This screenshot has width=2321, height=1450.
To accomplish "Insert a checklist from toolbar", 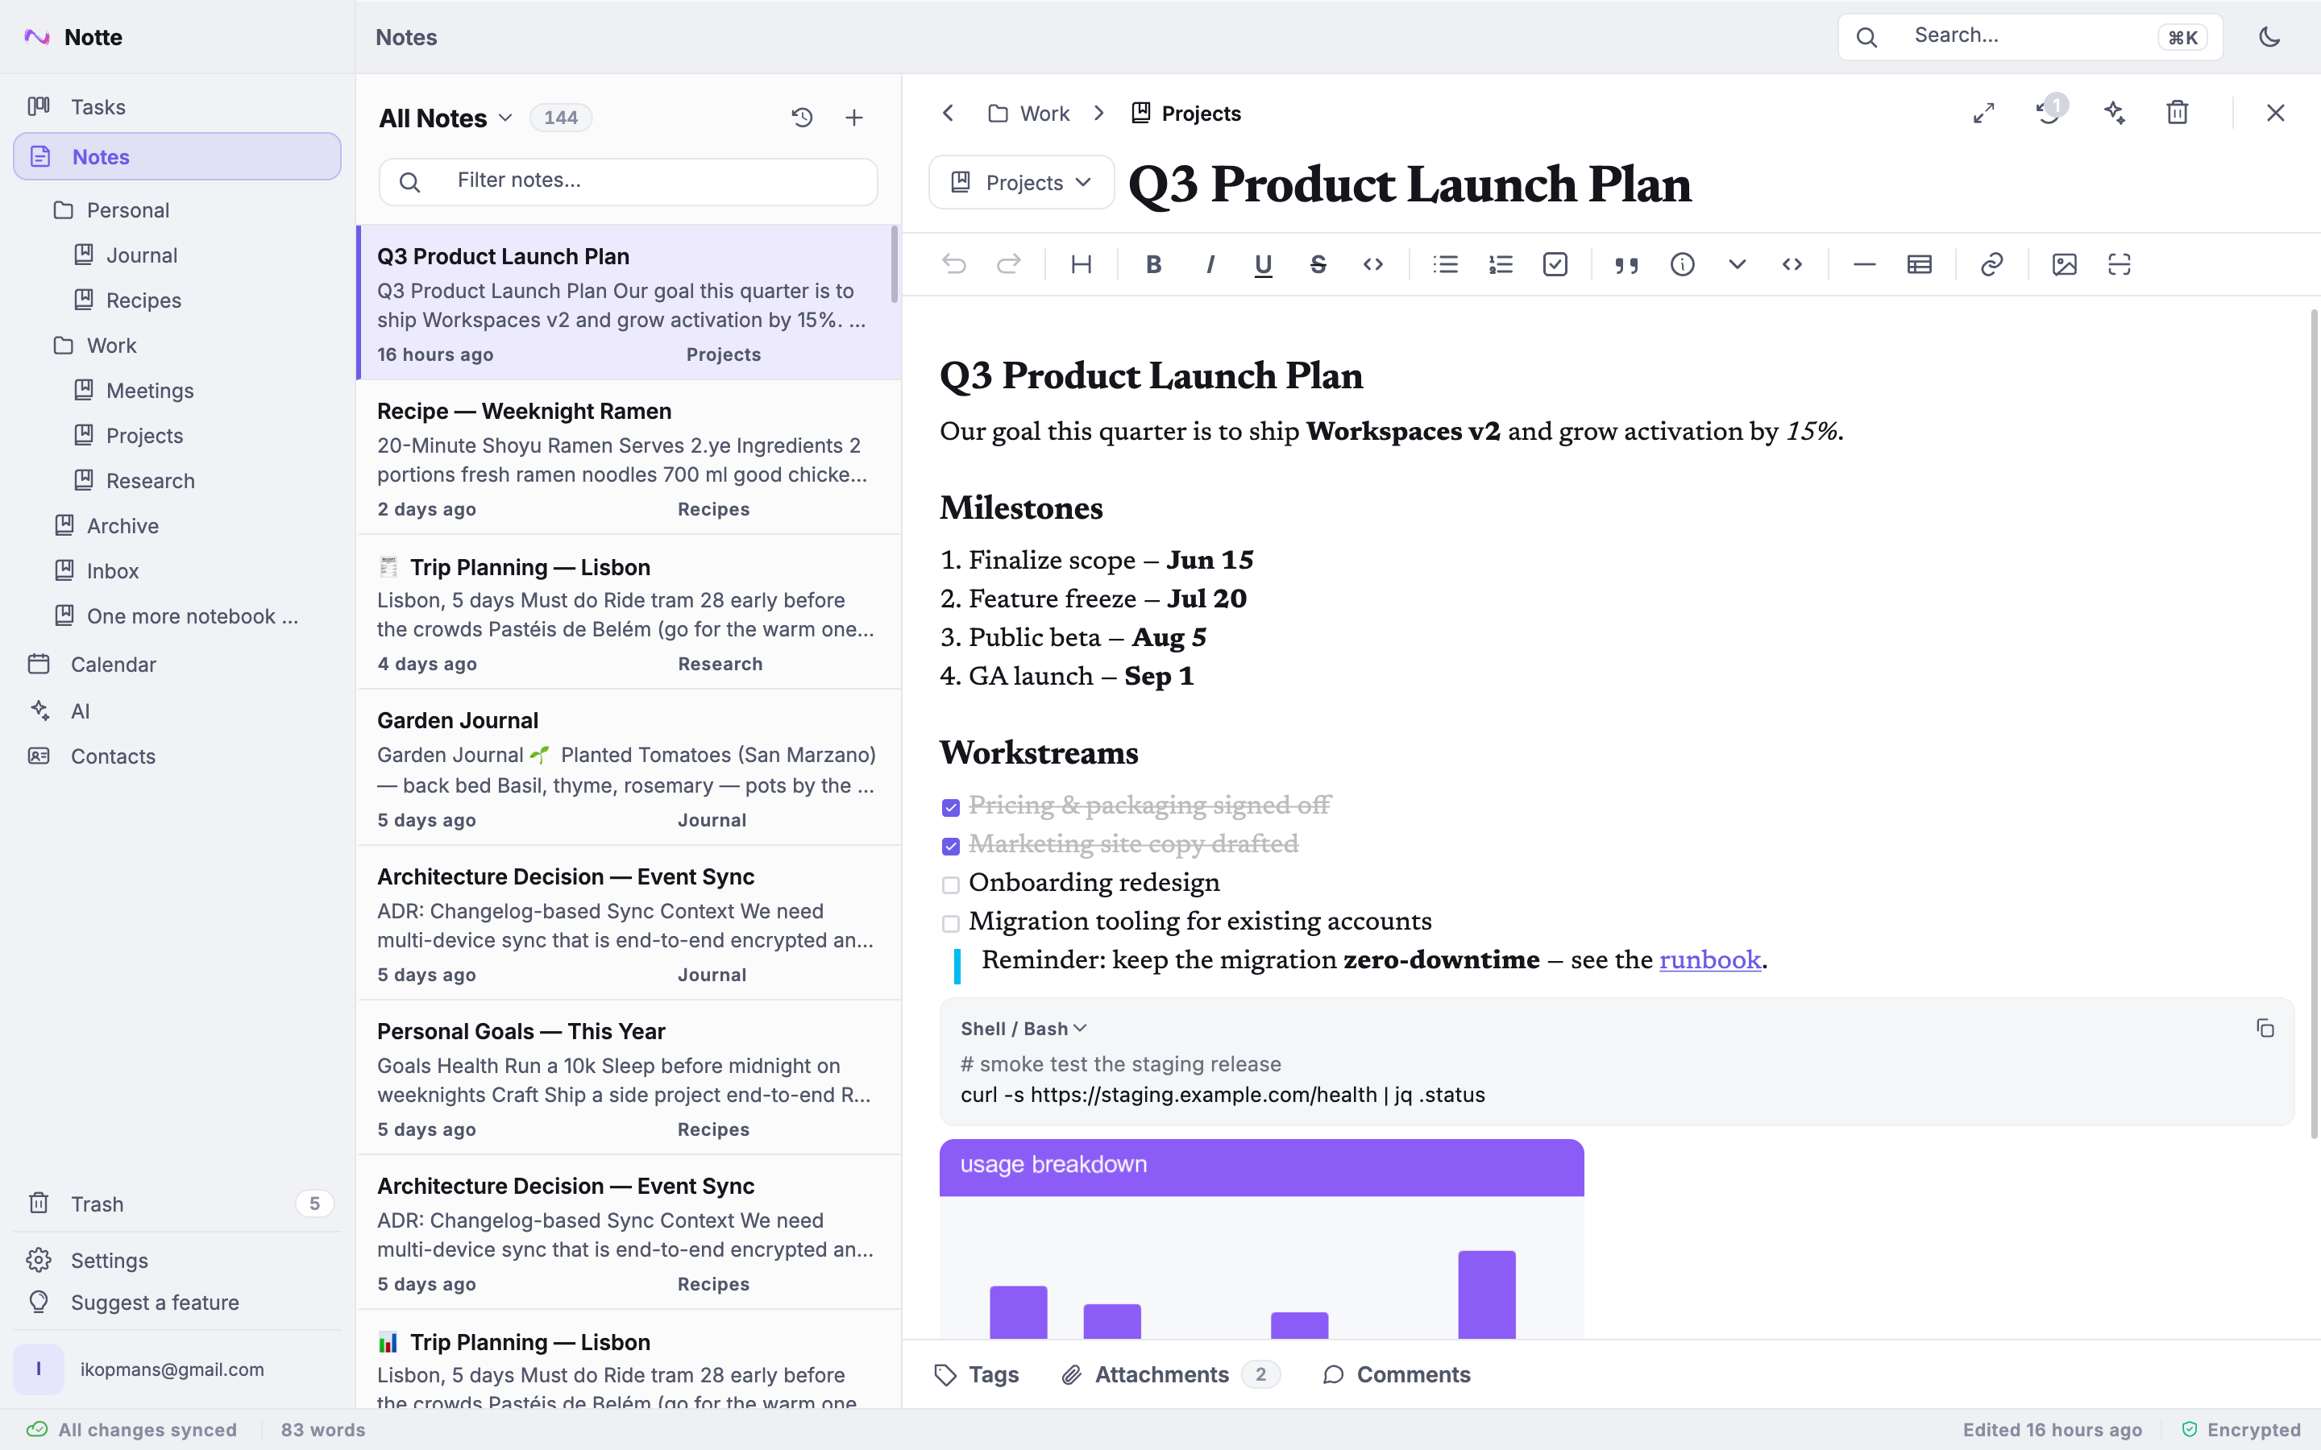I will click(1555, 263).
